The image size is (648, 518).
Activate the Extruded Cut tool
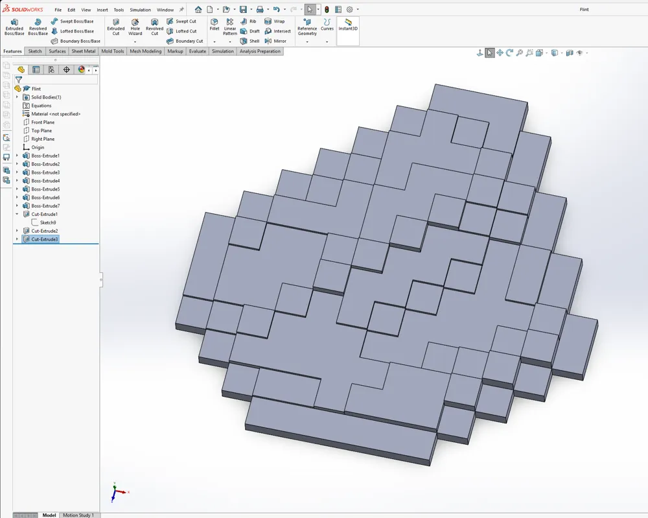(116, 27)
